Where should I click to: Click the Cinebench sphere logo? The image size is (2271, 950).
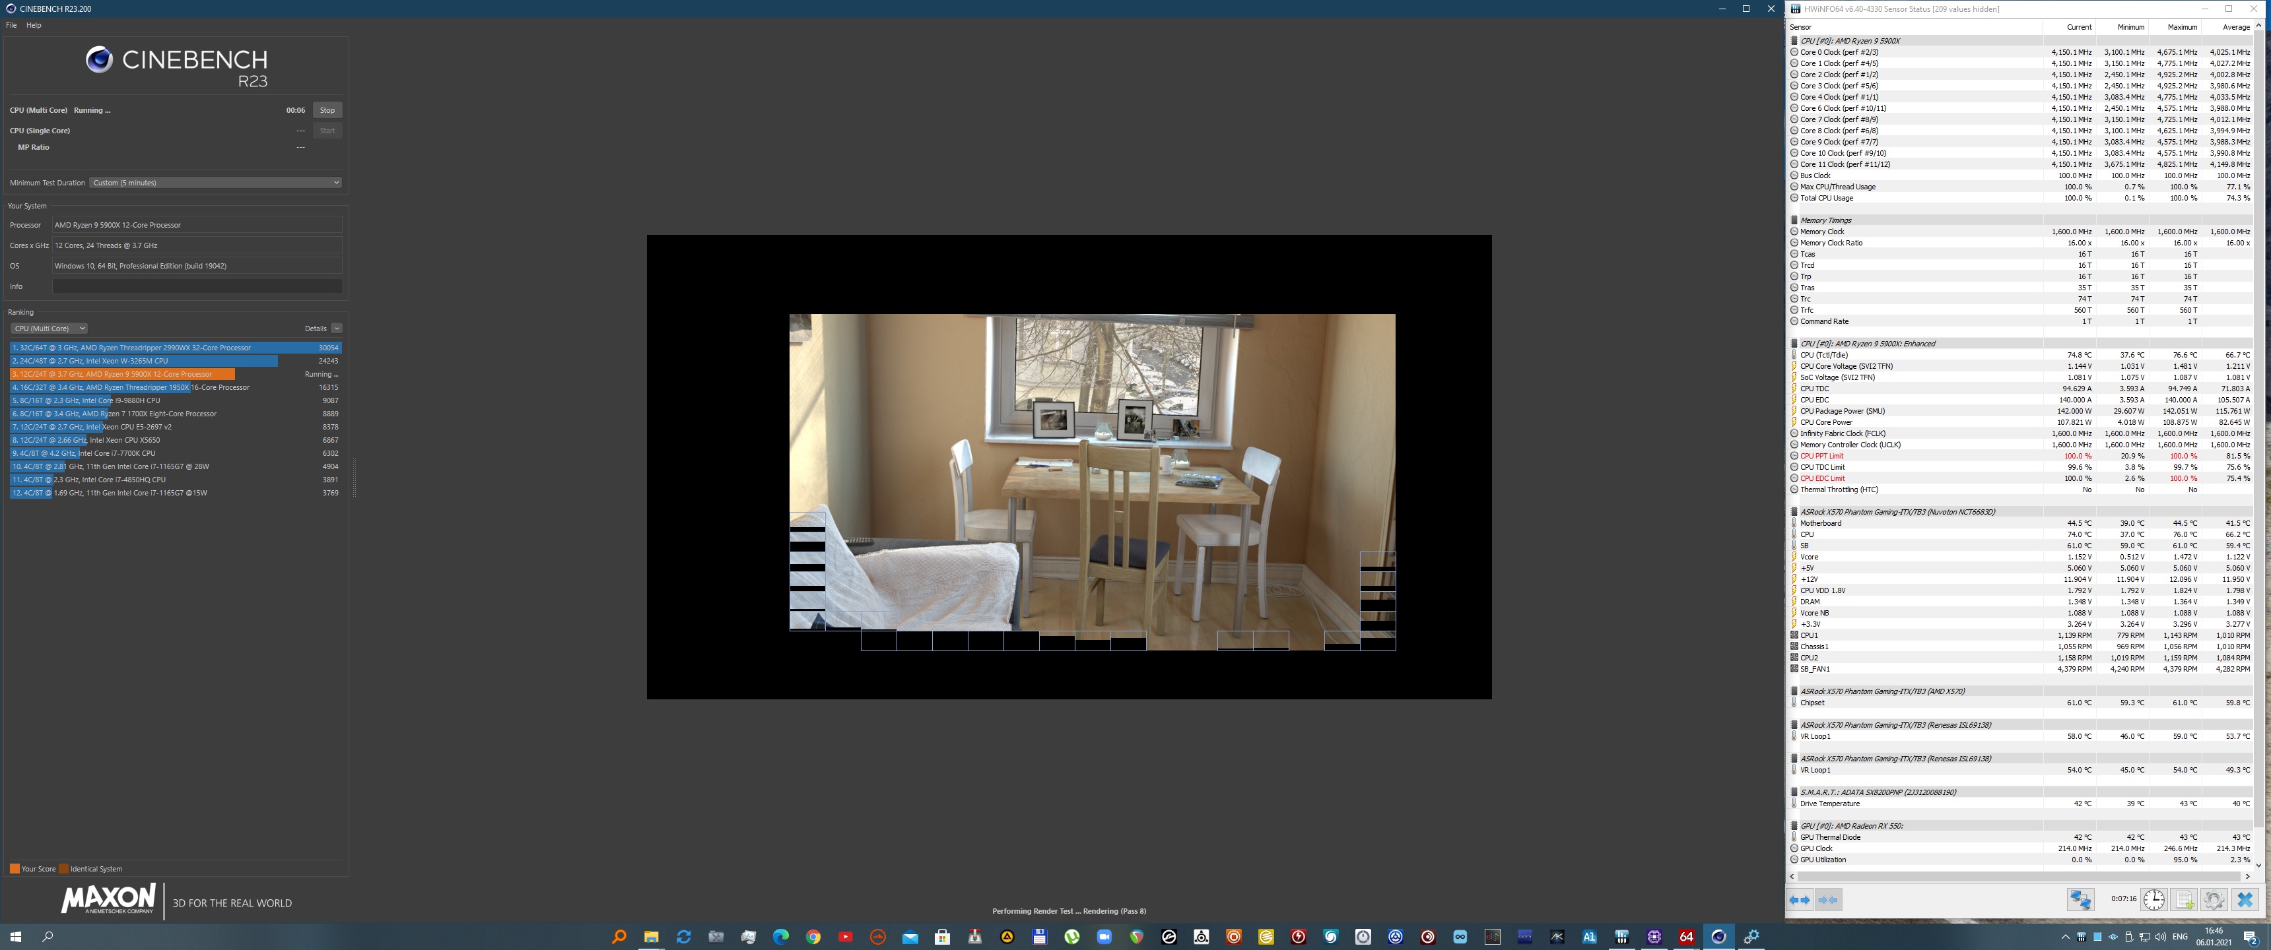click(99, 60)
